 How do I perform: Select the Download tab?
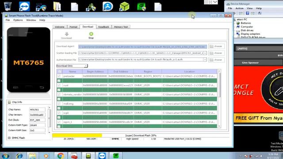(88, 26)
